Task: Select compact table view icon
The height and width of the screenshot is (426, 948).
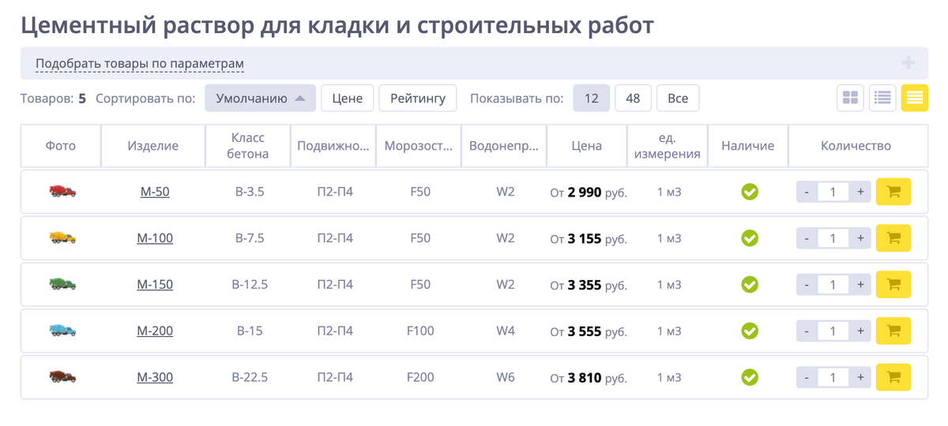Action: (x=915, y=98)
